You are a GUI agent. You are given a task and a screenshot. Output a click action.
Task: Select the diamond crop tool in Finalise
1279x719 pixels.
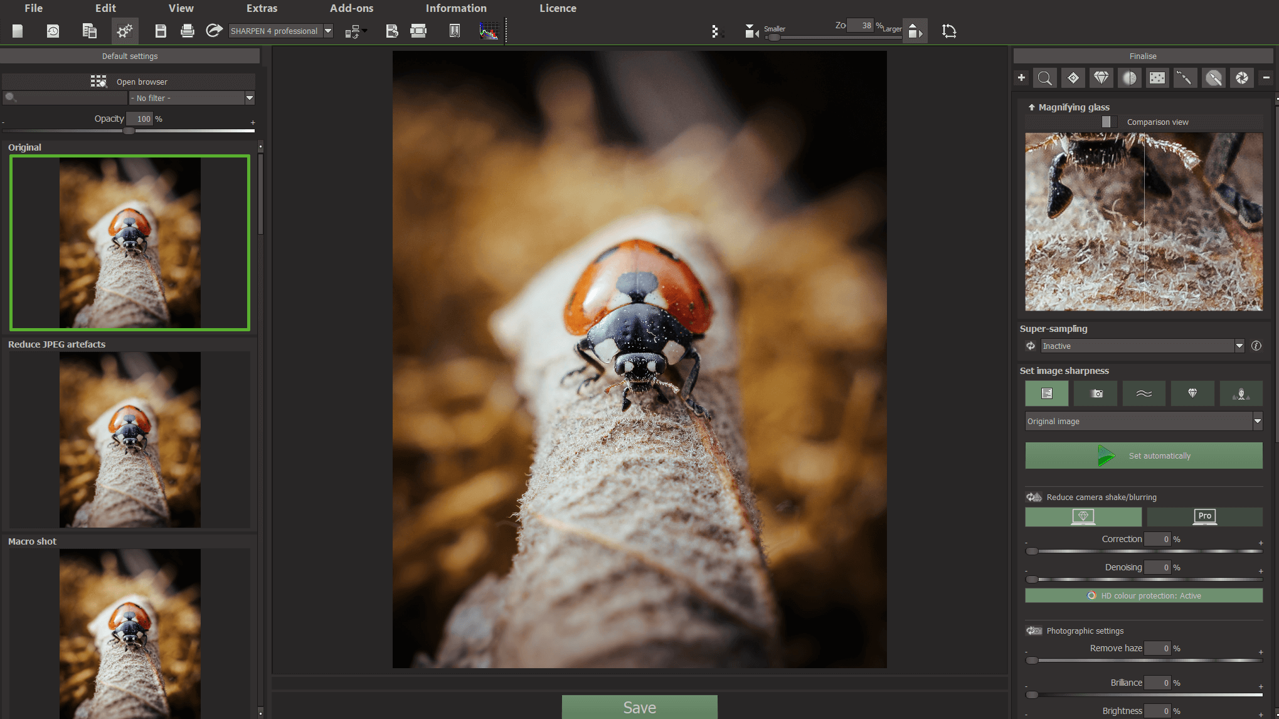1073,78
